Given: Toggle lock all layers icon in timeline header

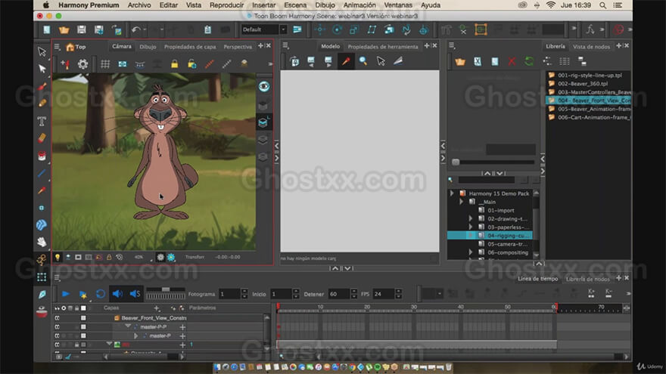Looking at the screenshot, I should pos(77,308).
